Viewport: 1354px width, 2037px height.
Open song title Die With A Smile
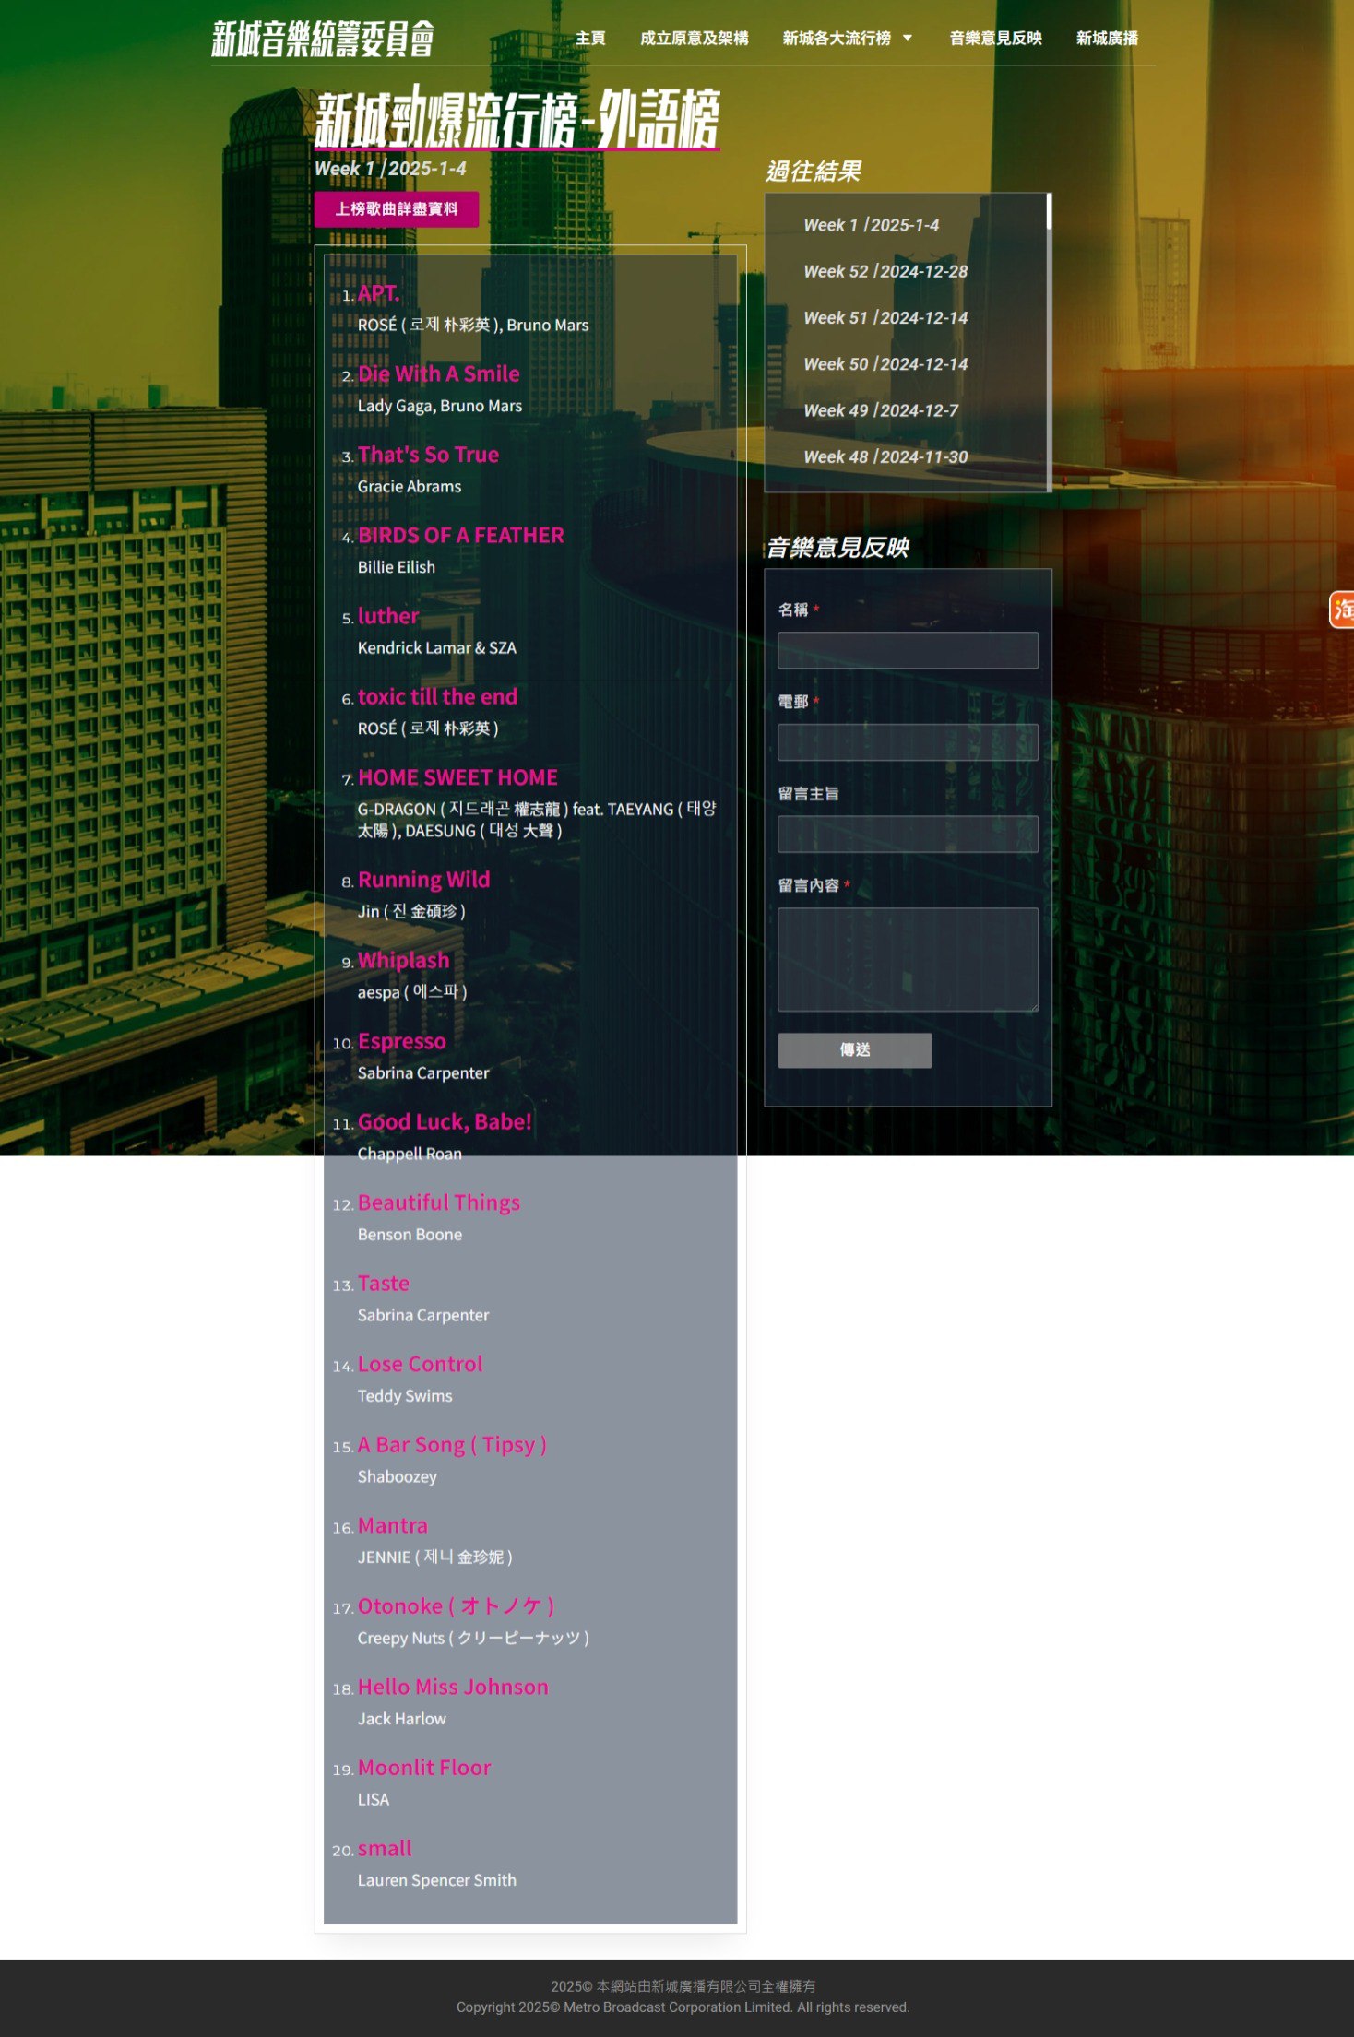point(439,373)
